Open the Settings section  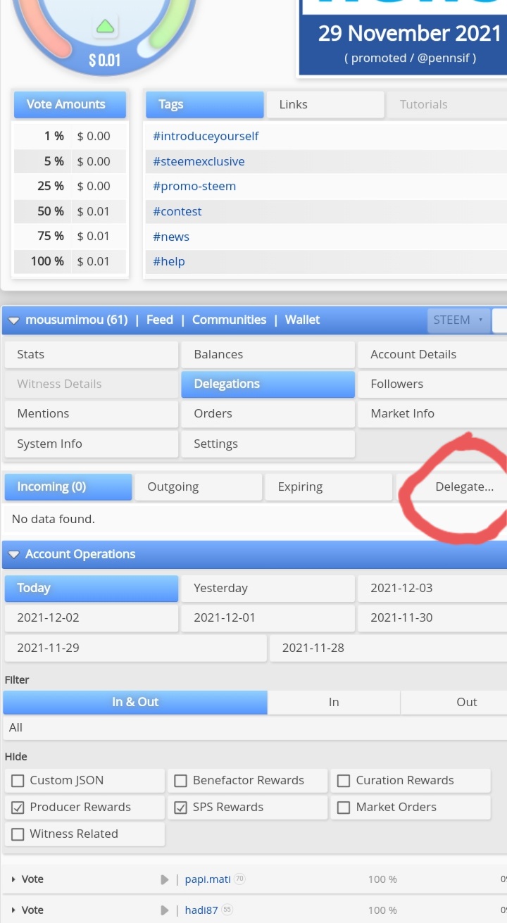[x=268, y=444]
